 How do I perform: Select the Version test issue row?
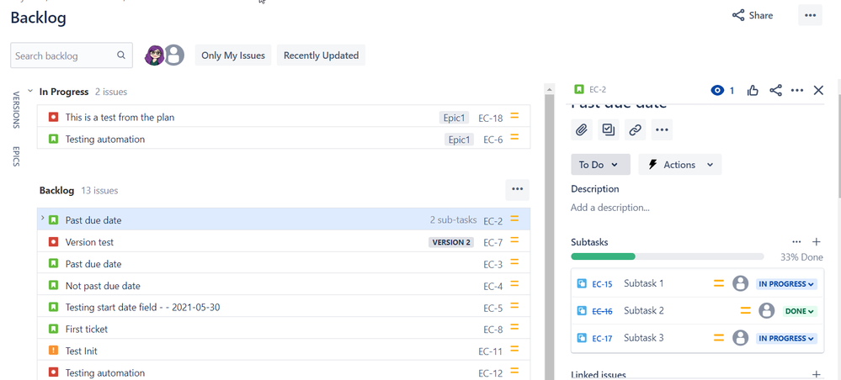(x=284, y=242)
